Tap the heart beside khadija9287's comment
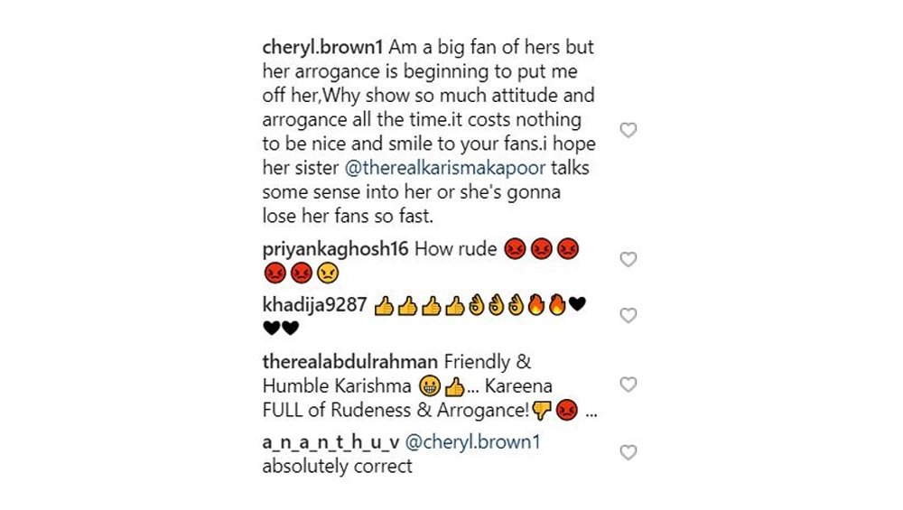 (x=628, y=315)
